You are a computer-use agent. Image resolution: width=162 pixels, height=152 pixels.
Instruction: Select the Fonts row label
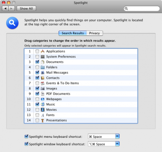[x=50, y=115]
